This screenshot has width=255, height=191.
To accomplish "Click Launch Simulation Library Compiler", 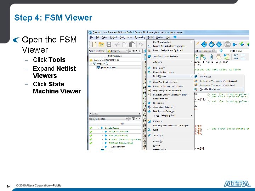I will tap(170, 46).
